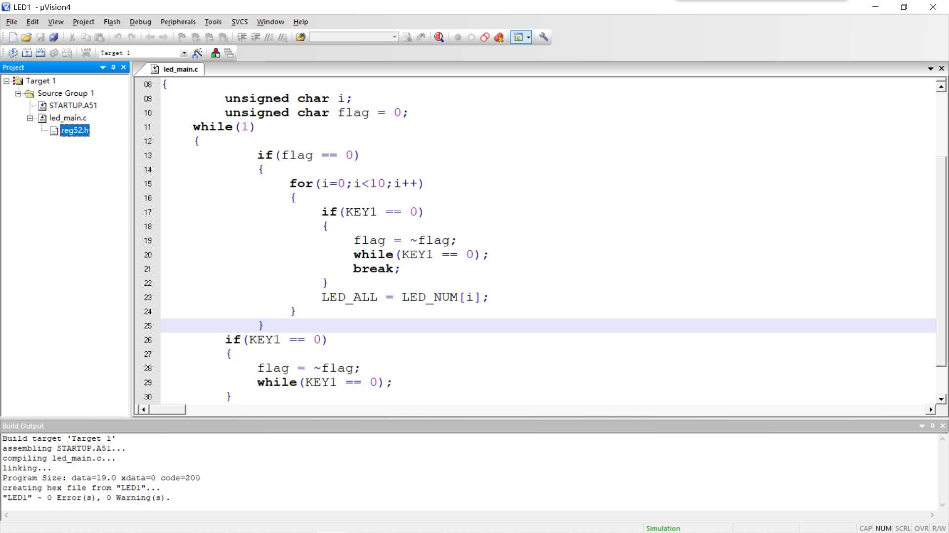Open the Peripherals menu
The width and height of the screenshot is (949, 533).
[177, 22]
